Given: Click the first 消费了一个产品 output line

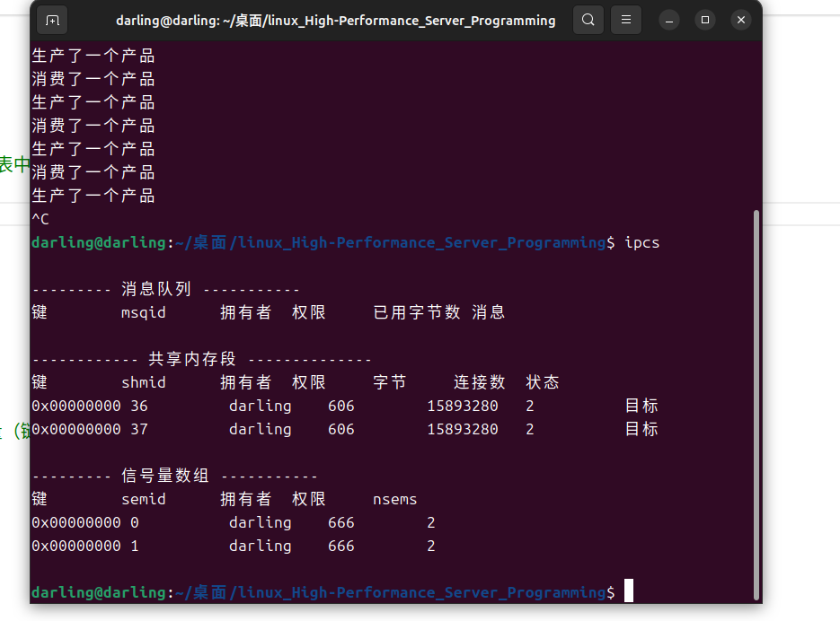Looking at the screenshot, I should [x=93, y=79].
